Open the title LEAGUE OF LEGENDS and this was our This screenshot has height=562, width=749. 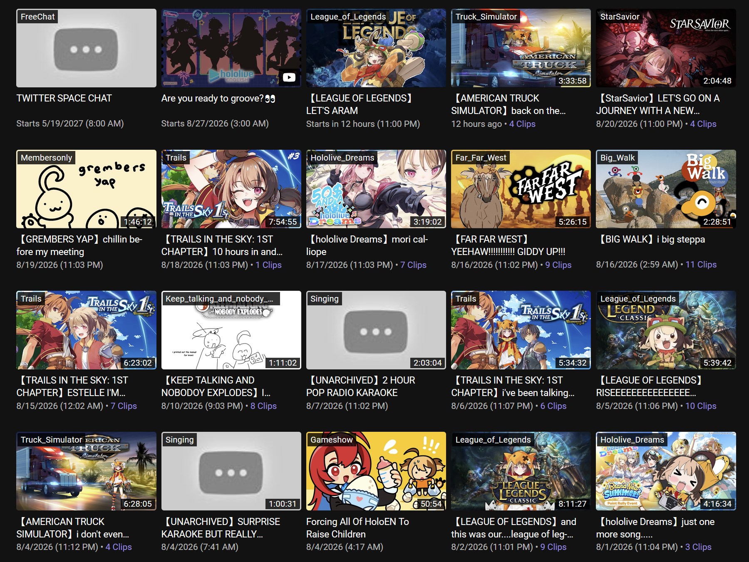click(x=514, y=528)
